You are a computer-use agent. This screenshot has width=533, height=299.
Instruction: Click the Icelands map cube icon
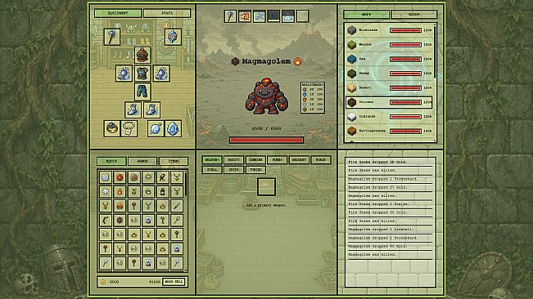click(x=352, y=116)
